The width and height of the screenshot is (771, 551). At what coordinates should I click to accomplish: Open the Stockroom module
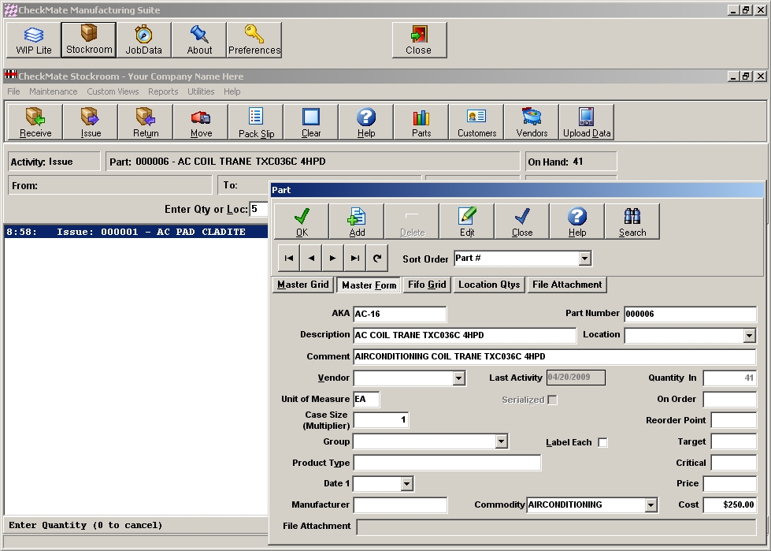(89, 40)
